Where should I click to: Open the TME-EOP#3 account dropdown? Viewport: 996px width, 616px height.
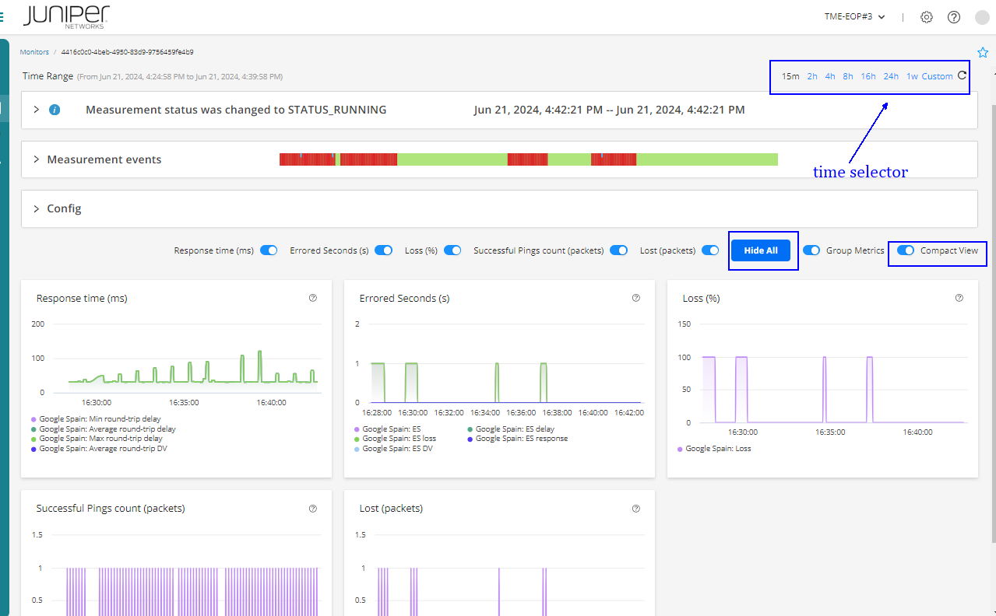[854, 17]
